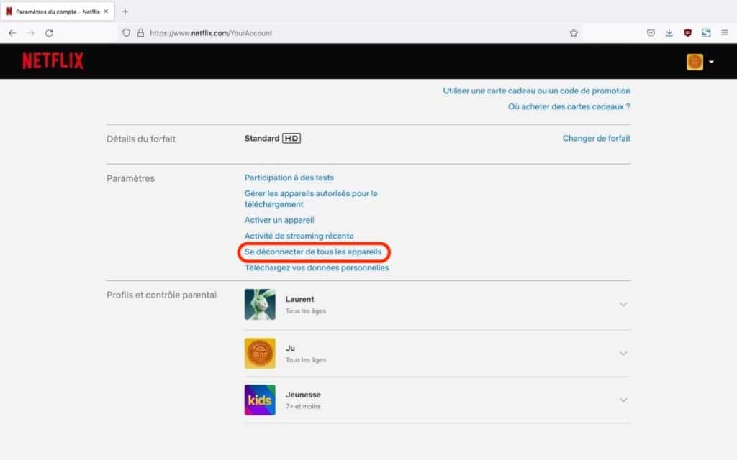Click the Netflix logo in the header
The height and width of the screenshot is (460, 737).
click(x=53, y=61)
